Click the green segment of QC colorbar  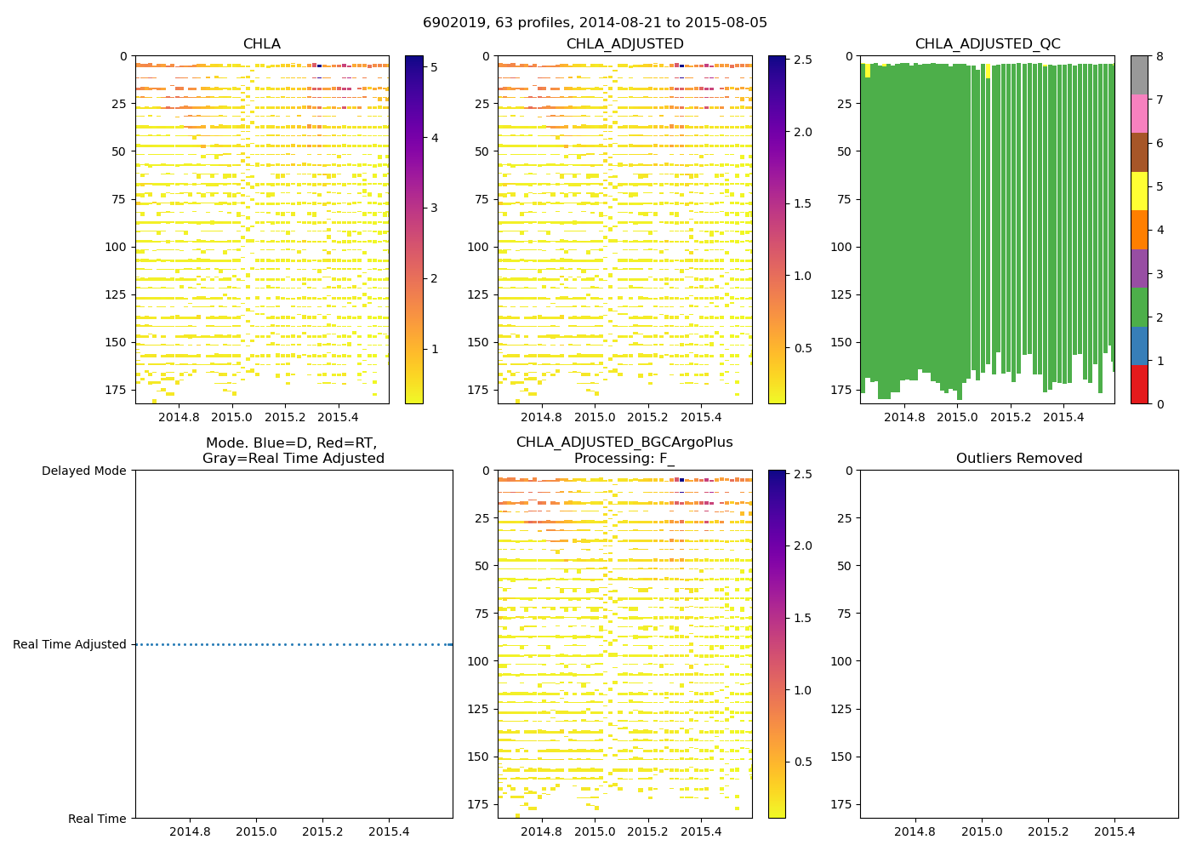click(1139, 307)
